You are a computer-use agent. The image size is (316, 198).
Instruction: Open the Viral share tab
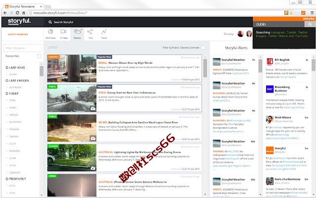click(x=90, y=34)
